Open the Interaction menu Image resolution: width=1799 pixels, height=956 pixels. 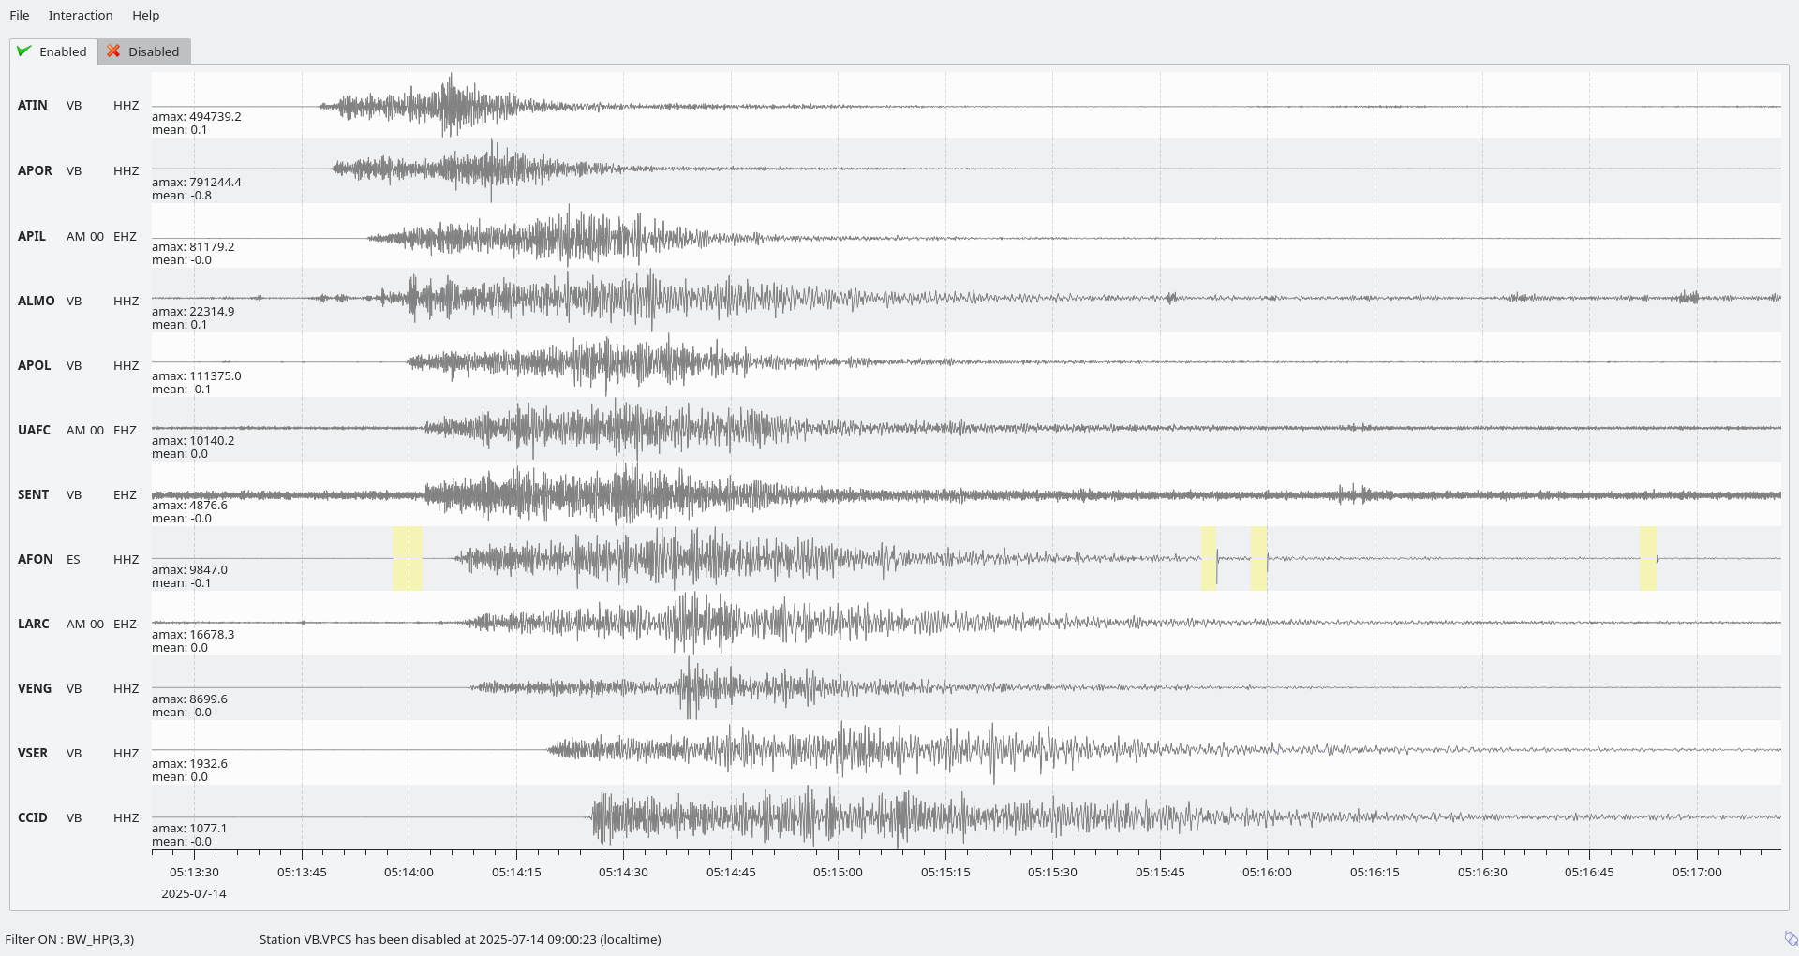pyautogui.click(x=81, y=15)
